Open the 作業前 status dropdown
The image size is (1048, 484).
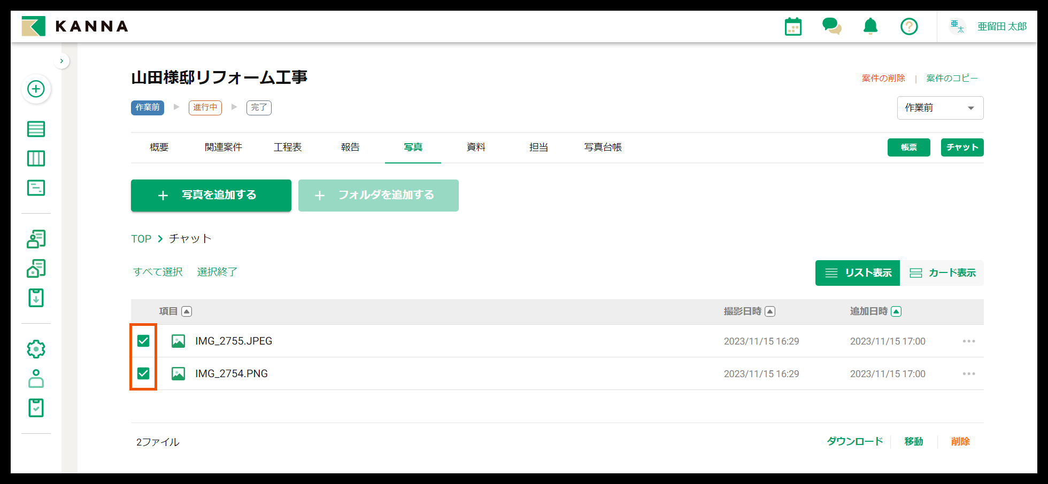coord(940,107)
